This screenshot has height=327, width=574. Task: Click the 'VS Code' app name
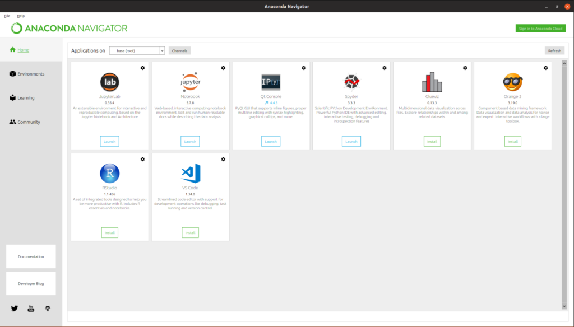[x=191, y=188]
